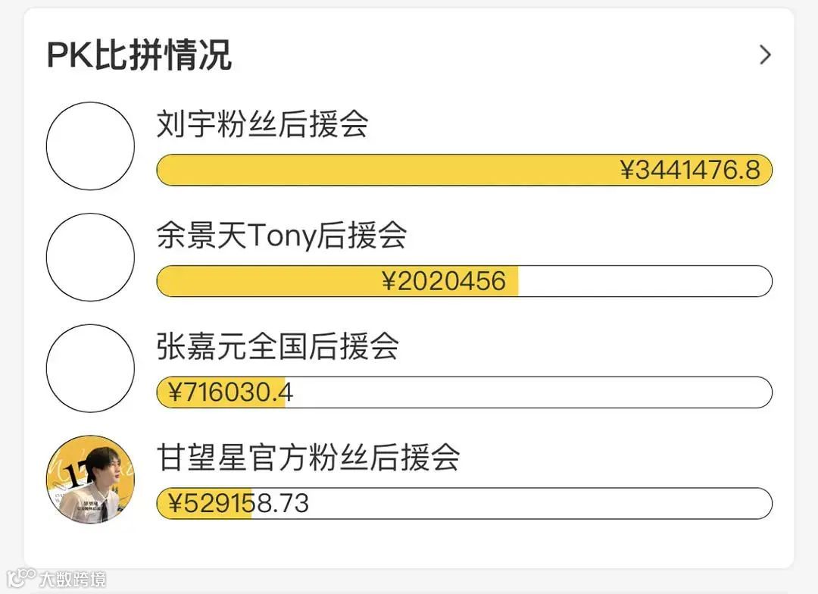
Task: Click the ¥529158.73 progress bar
Action: (x=464, y=504)
